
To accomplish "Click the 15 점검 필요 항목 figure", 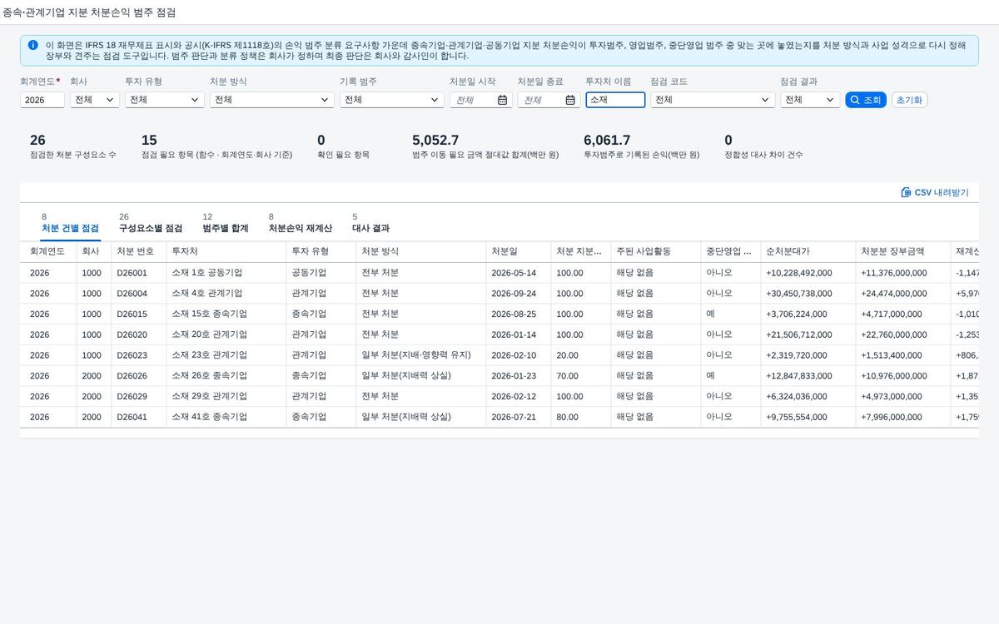I will pyautogui.click(x=149, y=140).
